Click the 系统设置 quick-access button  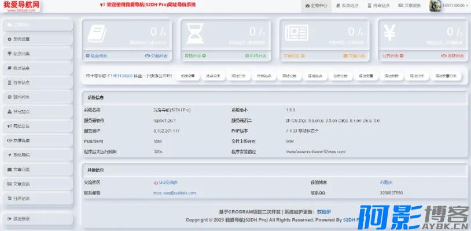point(187,76)
